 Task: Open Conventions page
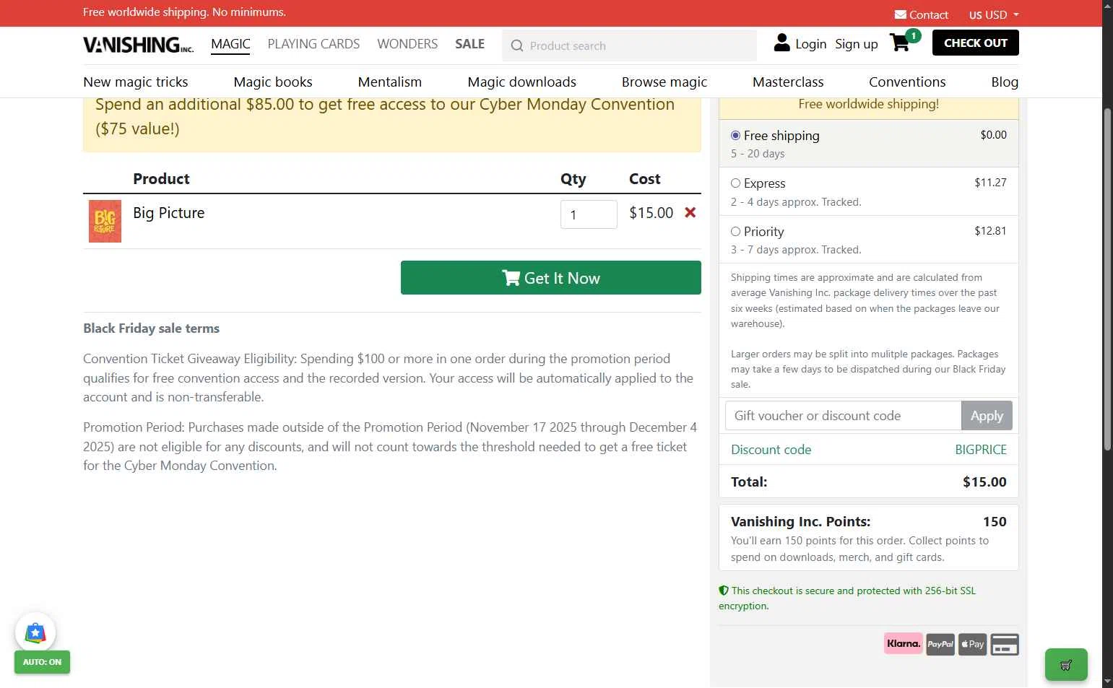coord(907,82)
